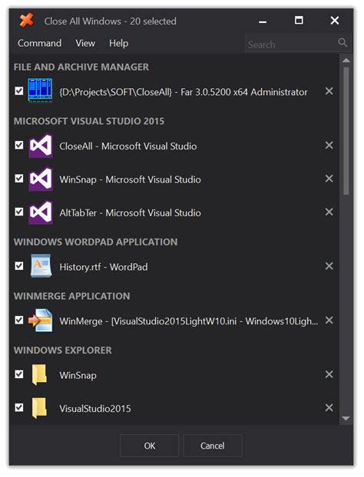This screenshot has height=477, width=364.
Task: Close the WinSnap explorer folder entry
Action: [x=329, y=374]
